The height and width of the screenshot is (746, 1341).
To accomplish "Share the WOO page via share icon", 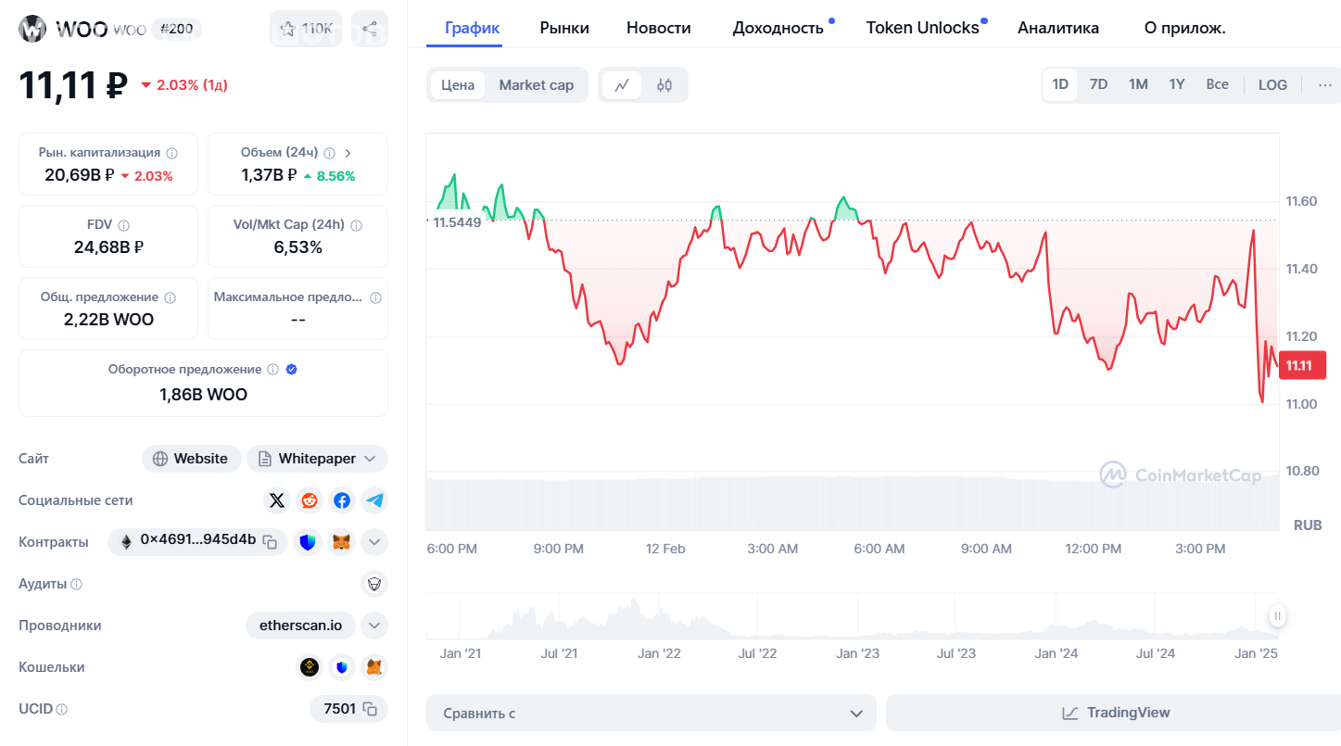I will coord(370,30).
